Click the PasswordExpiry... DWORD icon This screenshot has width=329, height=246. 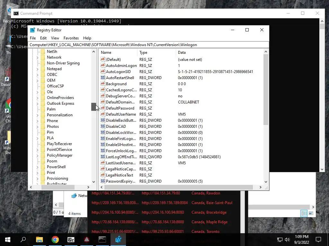[102, 181]
